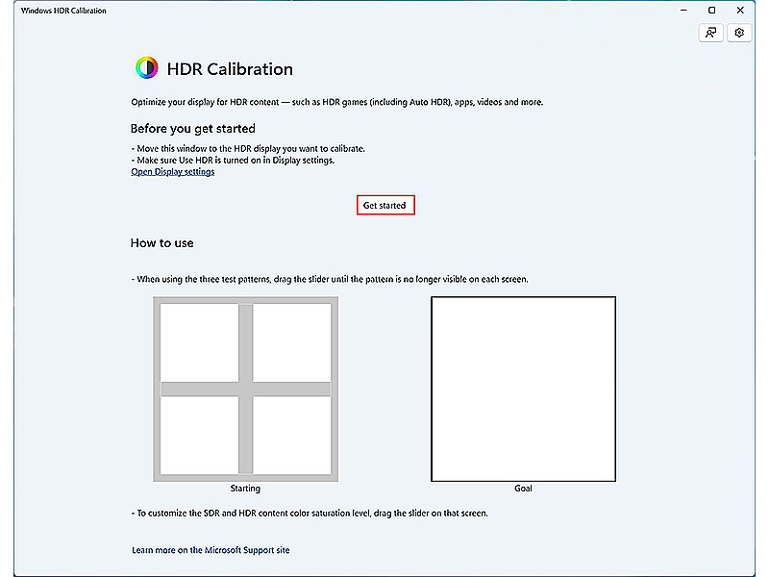Click the 'How to use' heading
This screenshot has height=577, width=769.
click(161, 243)
